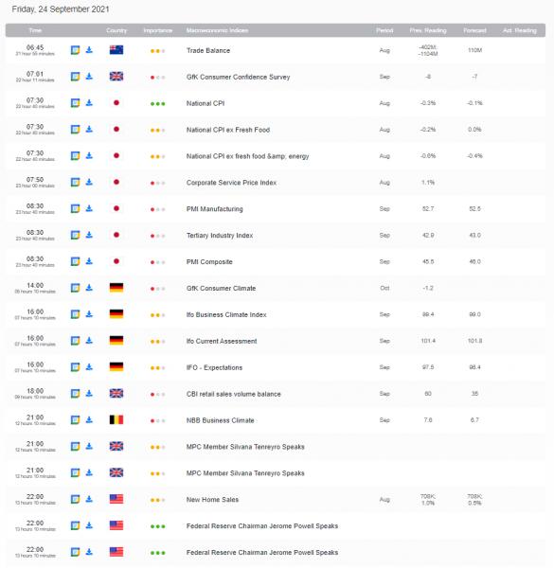Image resolution: width=554 pixels, height=568 pixels.
Task: Add Trade Balance event to Google Calendar
Action: (75, 50)
